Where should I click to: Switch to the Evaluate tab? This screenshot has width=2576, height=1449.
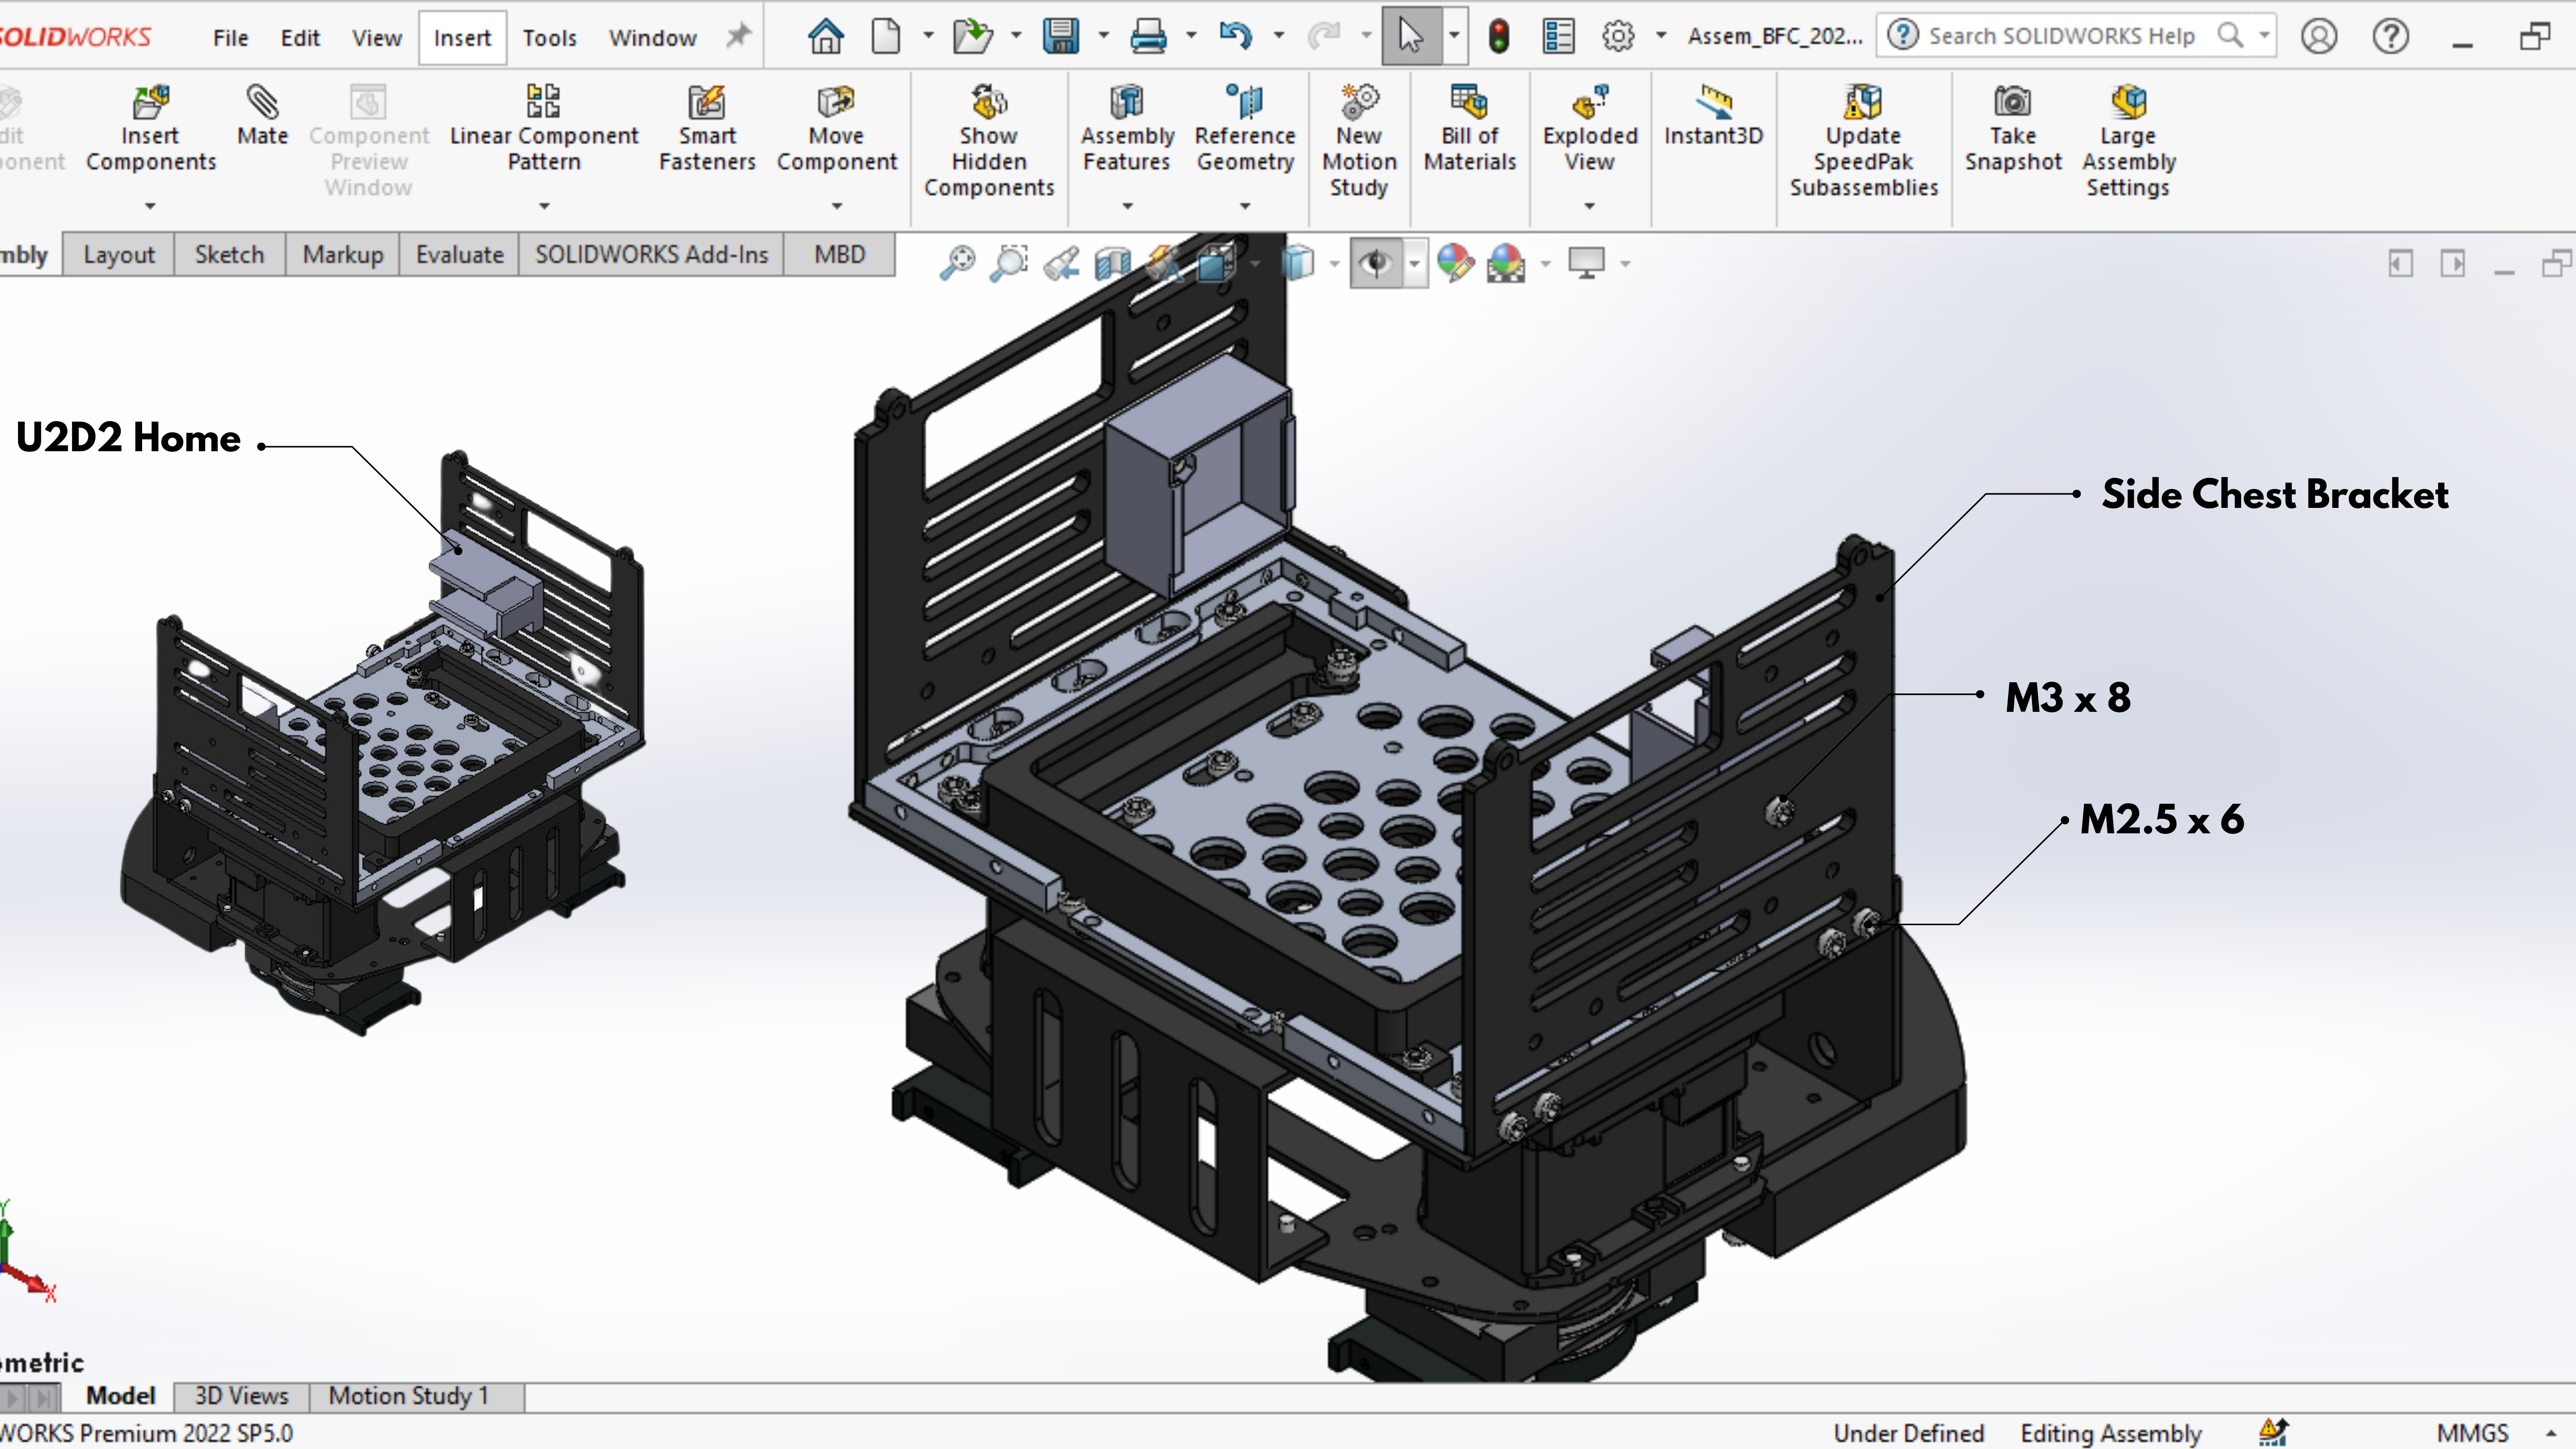(459, 255)
